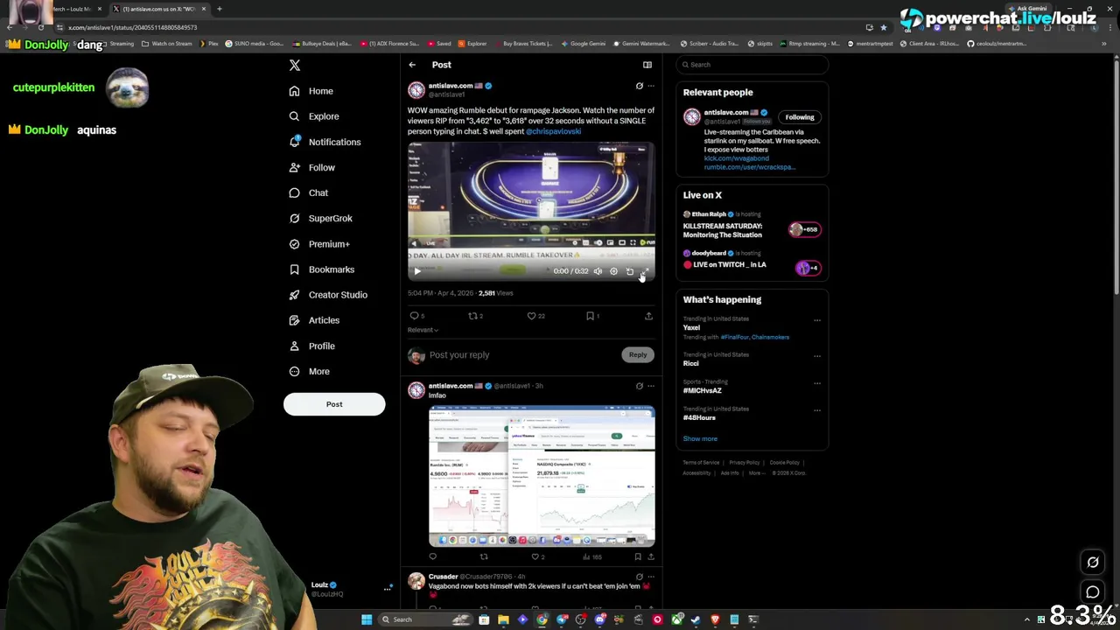This screenshot has width=1120, height=630.
Task: View analytics showing 165 on lmfao reply
Action: [592, 556]
